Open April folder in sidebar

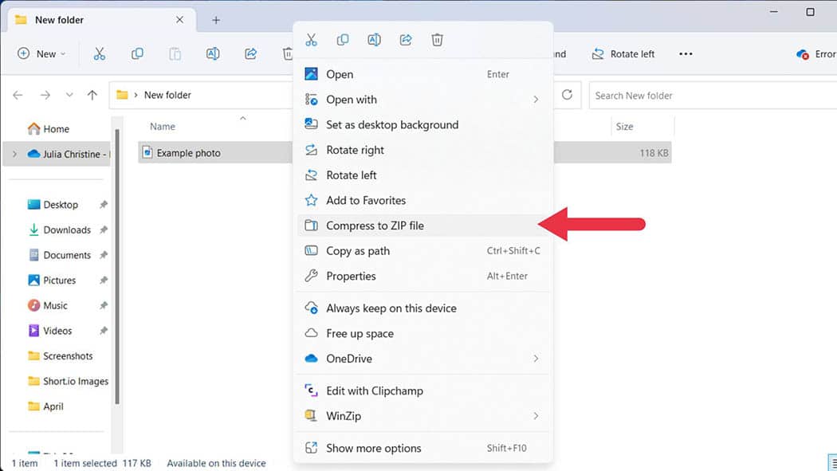[x=45, y=406]
